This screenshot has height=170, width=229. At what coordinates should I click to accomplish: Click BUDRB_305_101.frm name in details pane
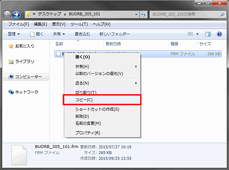coord(56,147)
